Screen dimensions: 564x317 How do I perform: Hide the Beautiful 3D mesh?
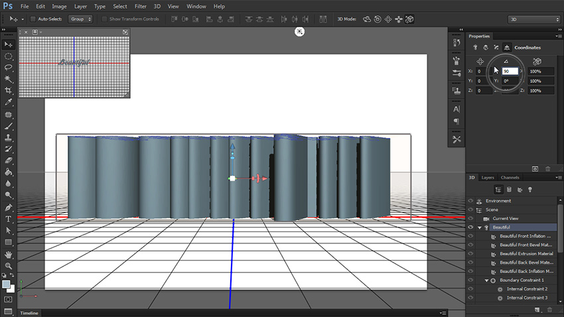(470, 227)
